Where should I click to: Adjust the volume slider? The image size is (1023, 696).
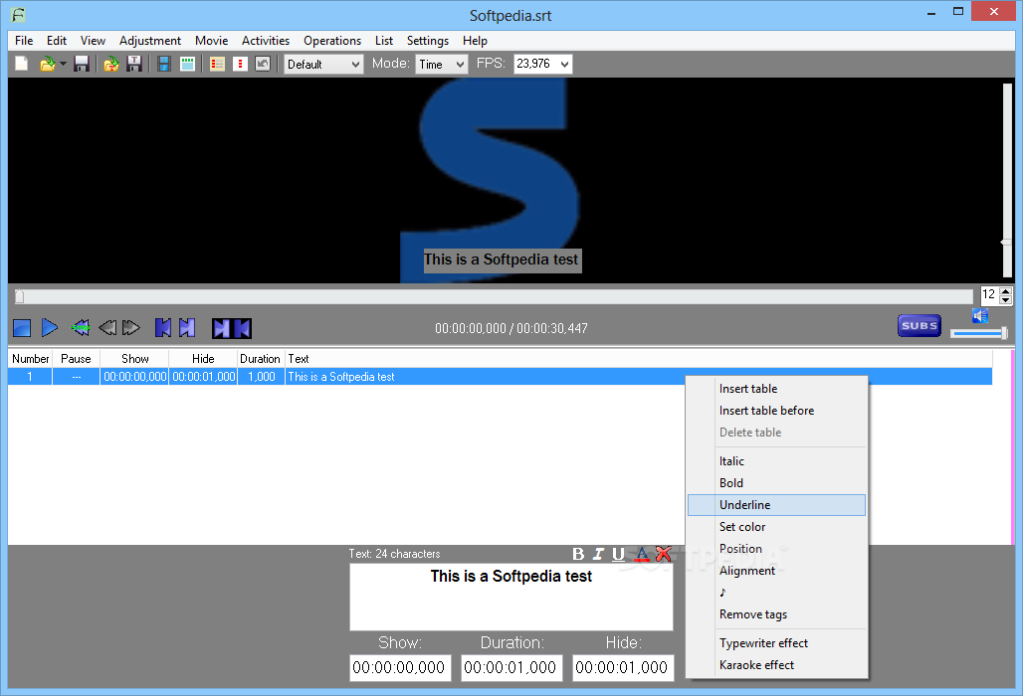coord(978,334)
